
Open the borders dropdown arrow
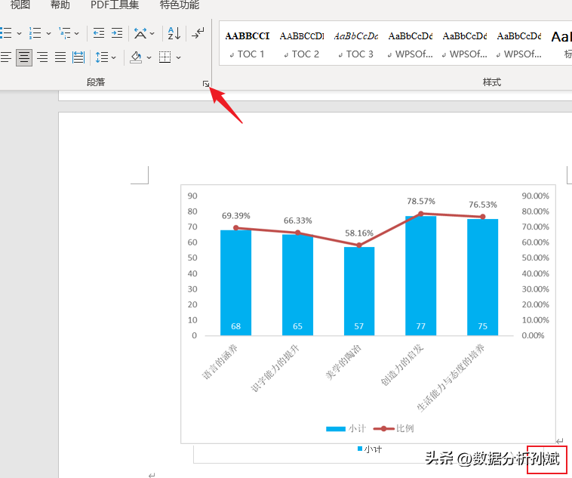tap(179, 57)
